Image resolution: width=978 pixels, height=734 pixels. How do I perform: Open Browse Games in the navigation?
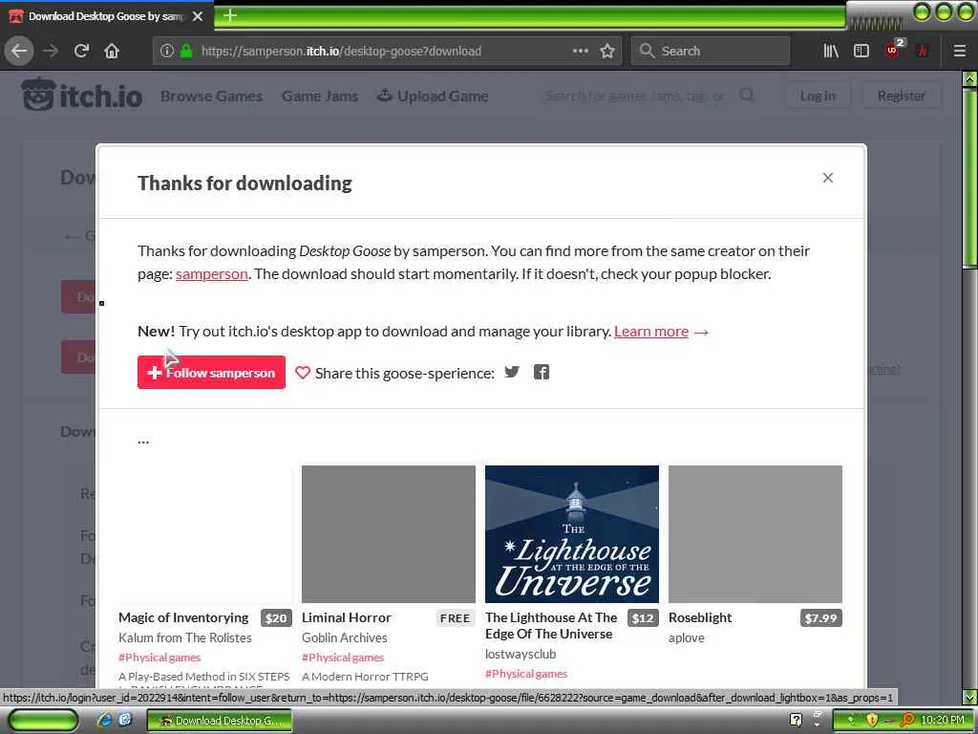(x=211, y=97)
